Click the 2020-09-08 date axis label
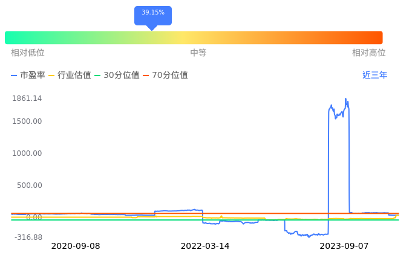 point(76,246)
